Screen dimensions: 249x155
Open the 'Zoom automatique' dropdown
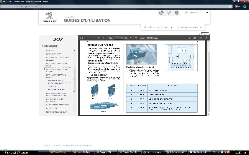click(x=151, y=38)
